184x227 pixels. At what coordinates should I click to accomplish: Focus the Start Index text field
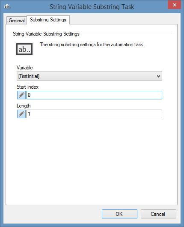(x=94, y=95)
